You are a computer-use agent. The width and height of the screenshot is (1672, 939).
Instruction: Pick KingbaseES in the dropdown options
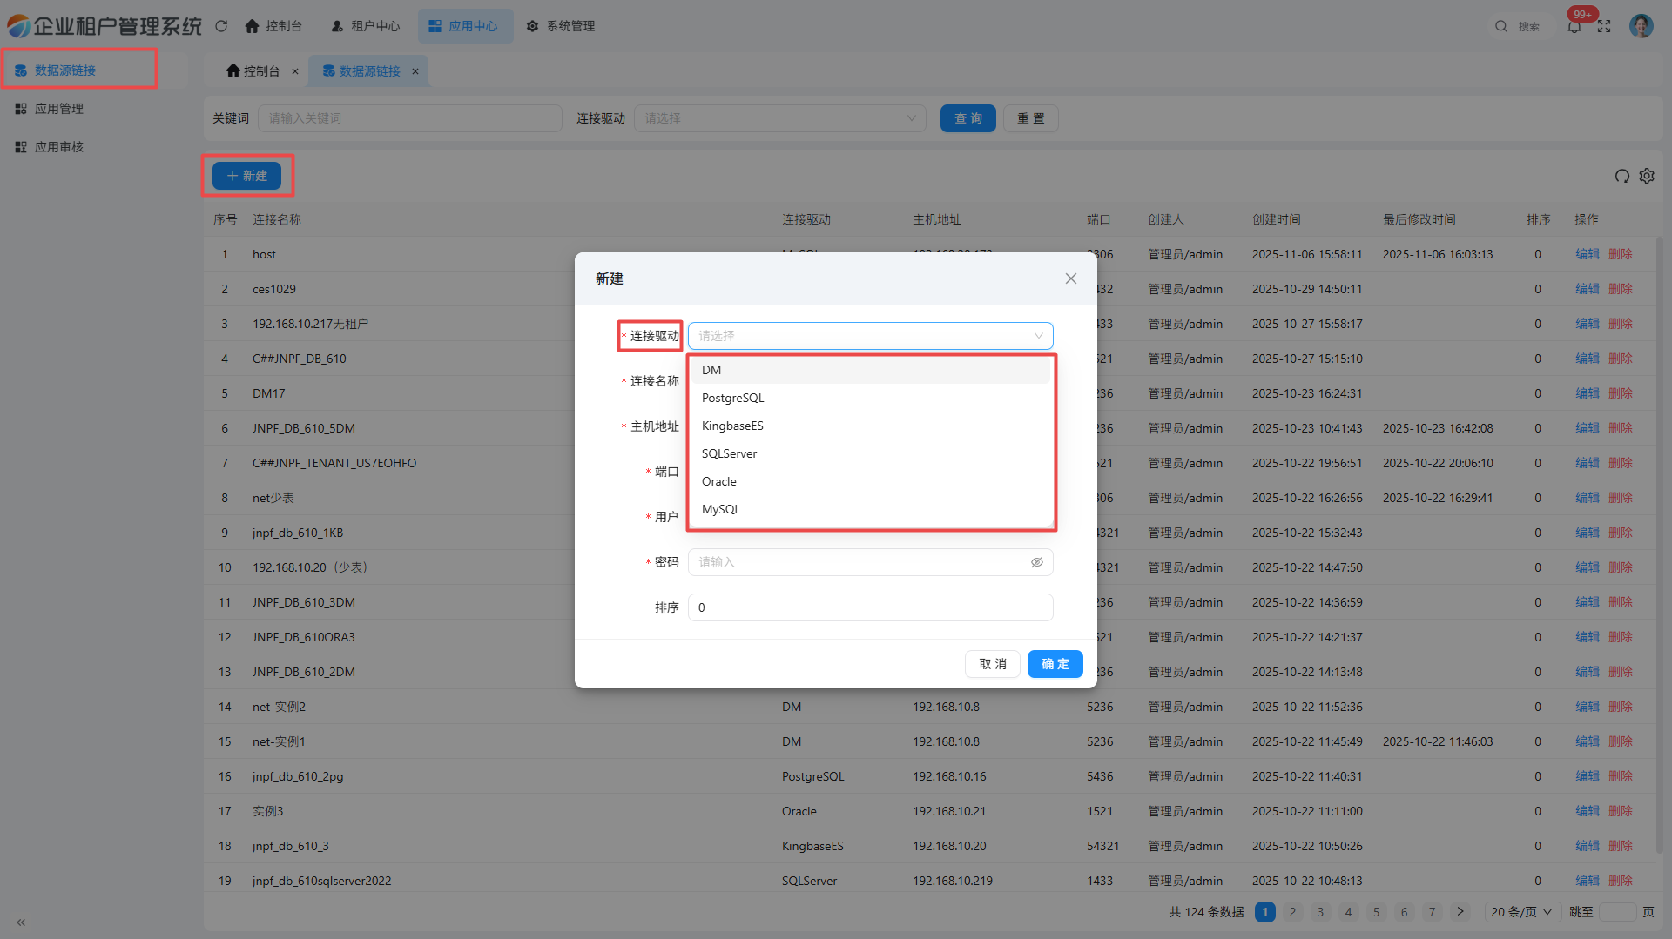[x=732, y=426]
